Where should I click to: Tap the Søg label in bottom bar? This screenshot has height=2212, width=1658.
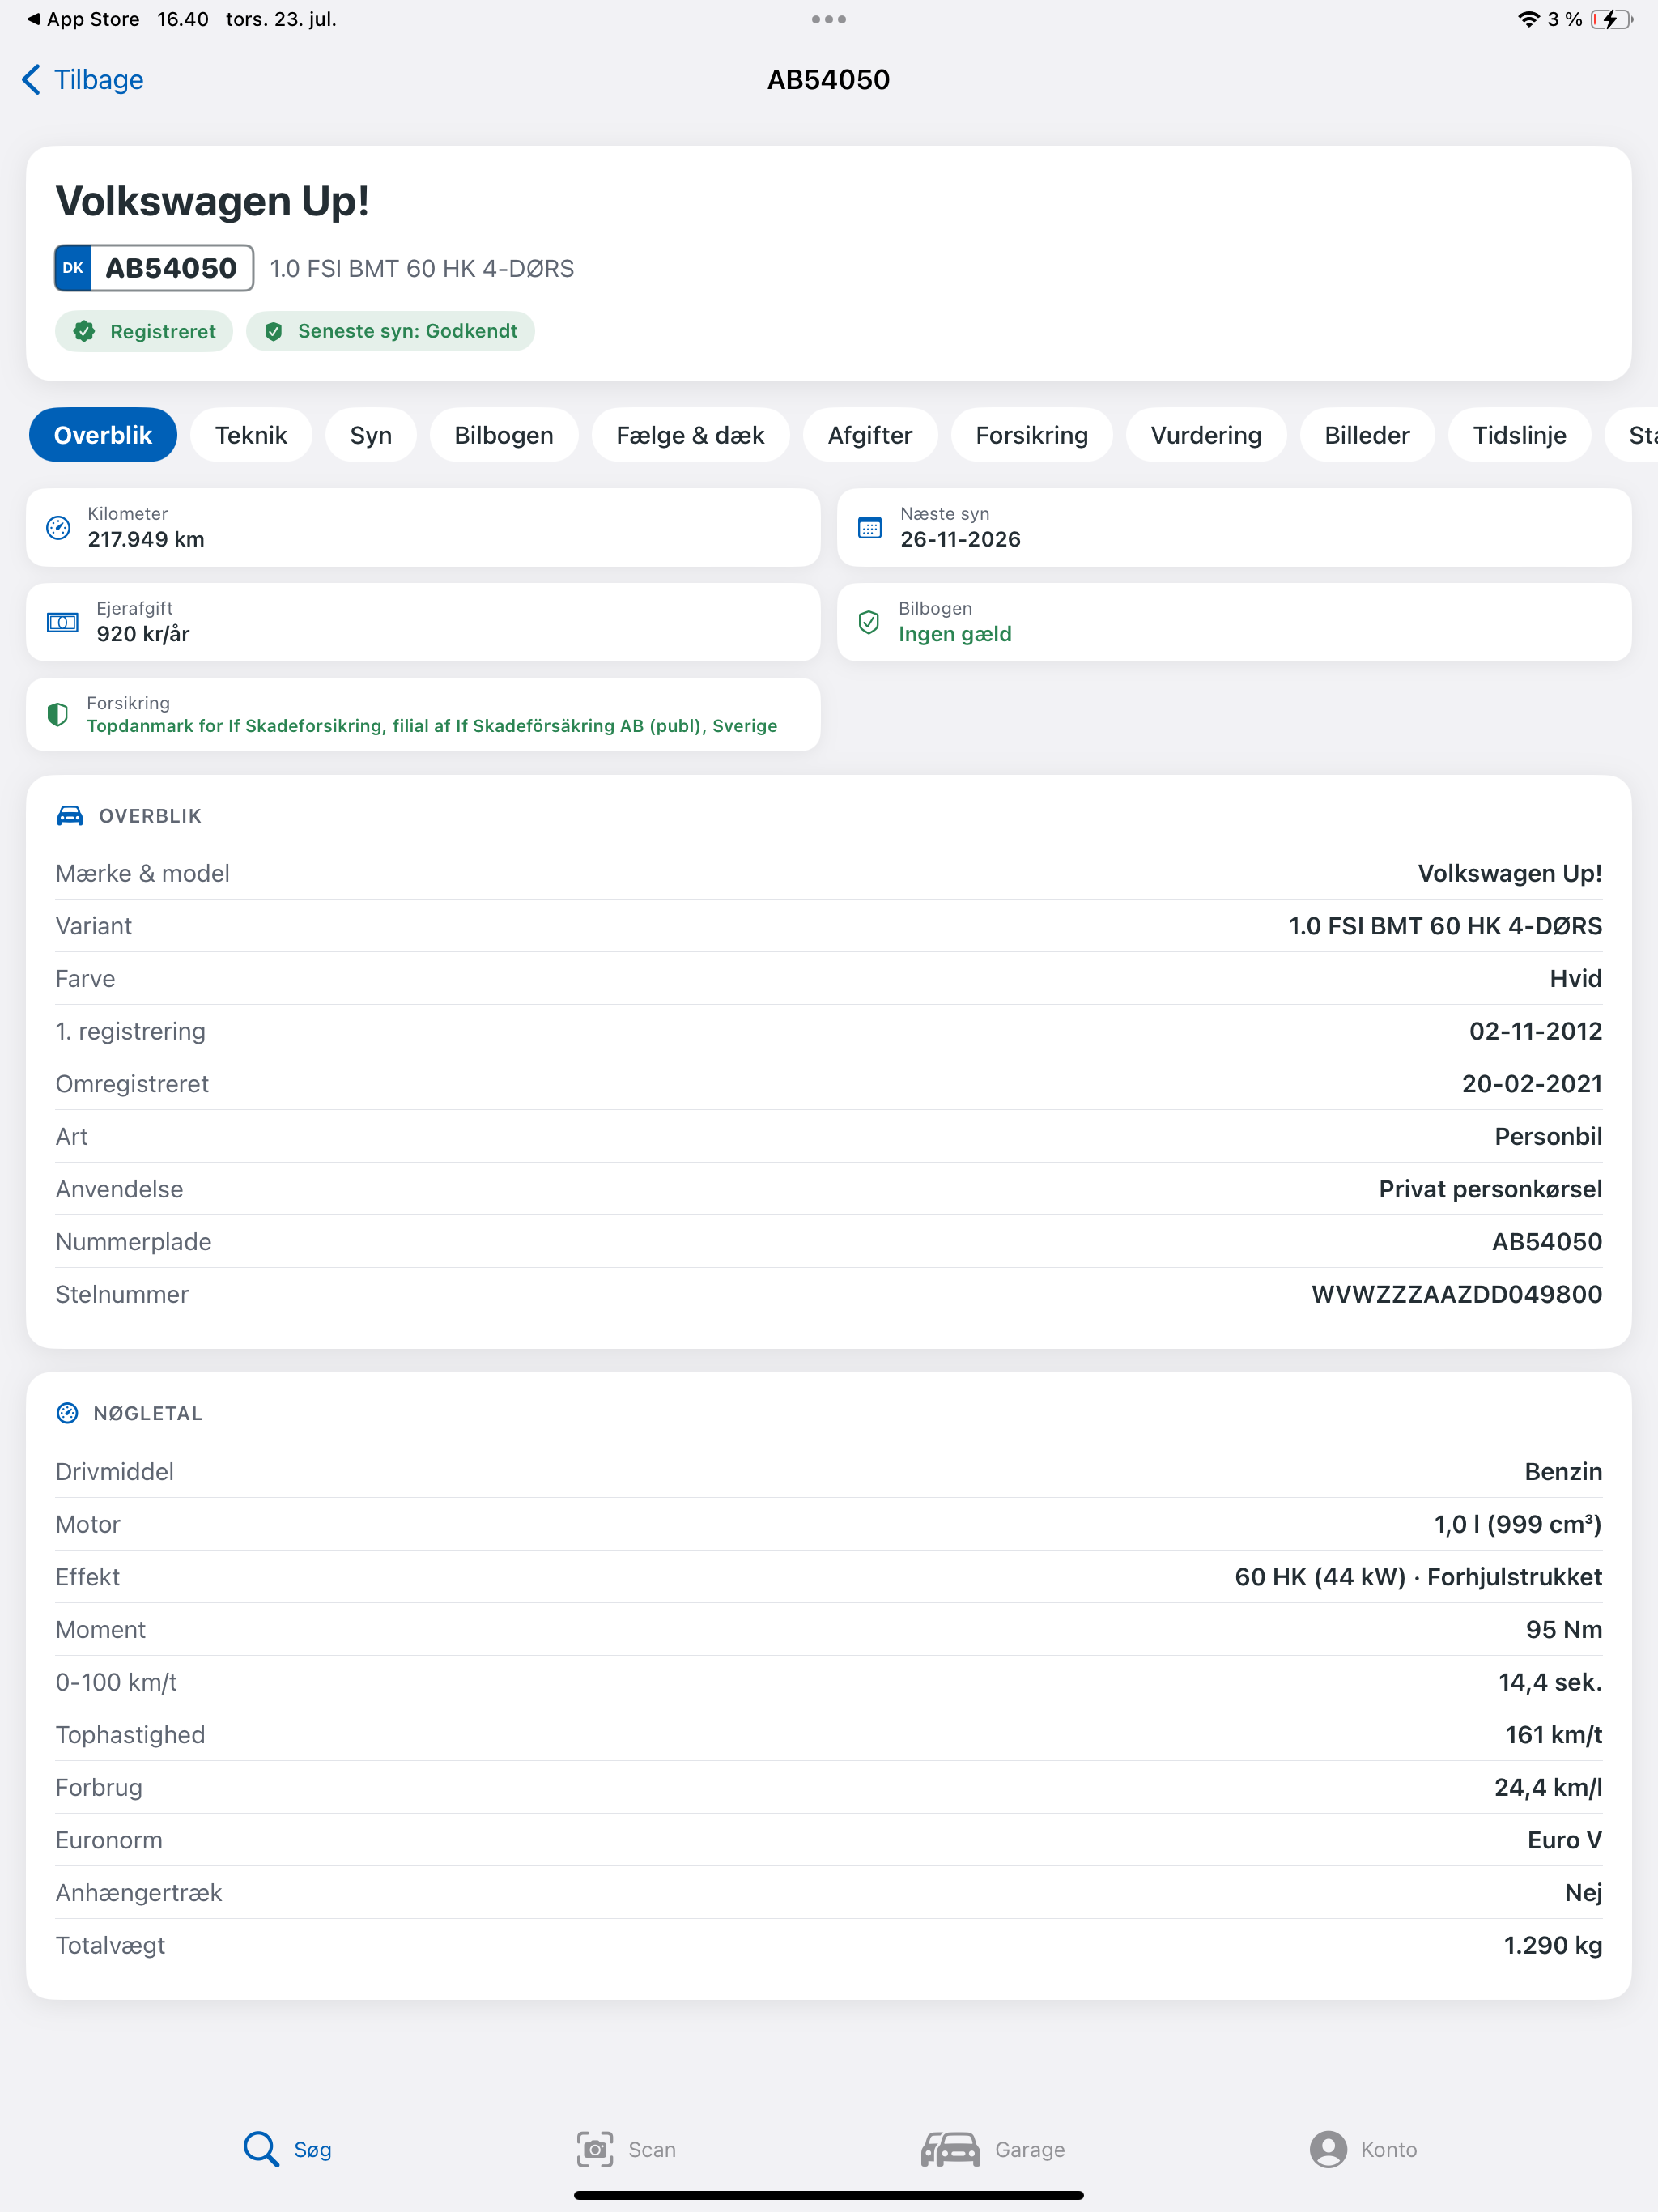(313, 2150)
